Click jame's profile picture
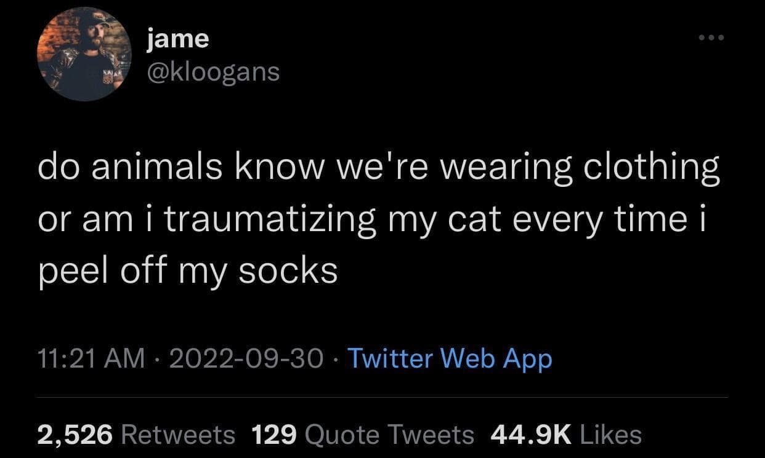Screen dimensions: 765x458 [x=84, y=53]
